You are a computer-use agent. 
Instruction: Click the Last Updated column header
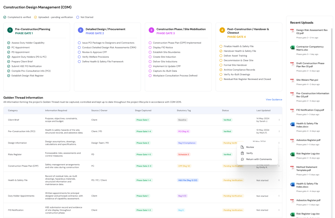(x=263, y=111)
